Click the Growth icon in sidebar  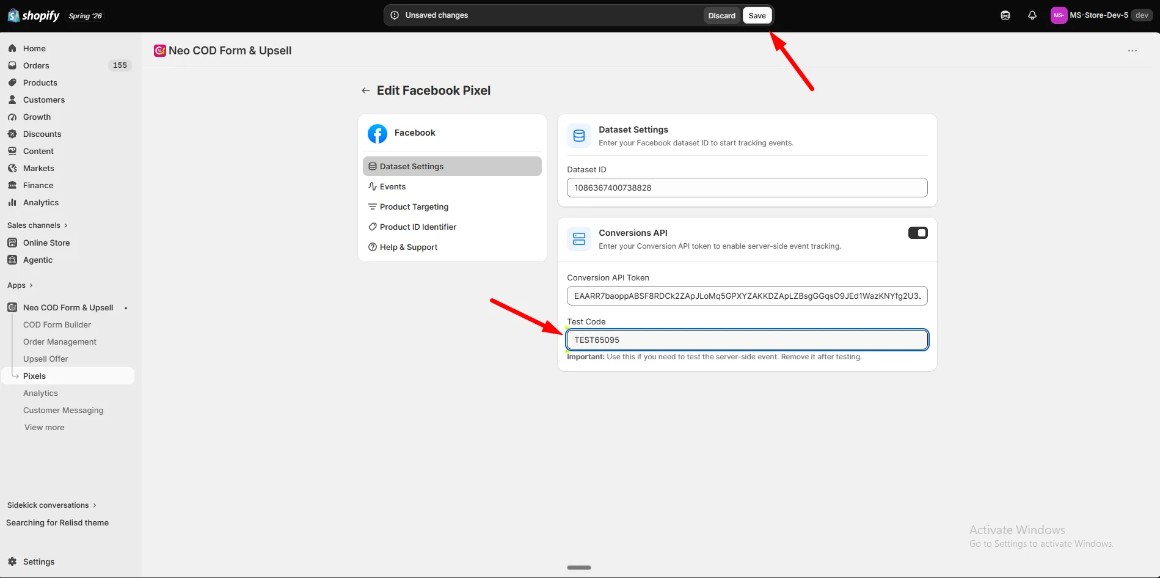click(x=12, y=117)
